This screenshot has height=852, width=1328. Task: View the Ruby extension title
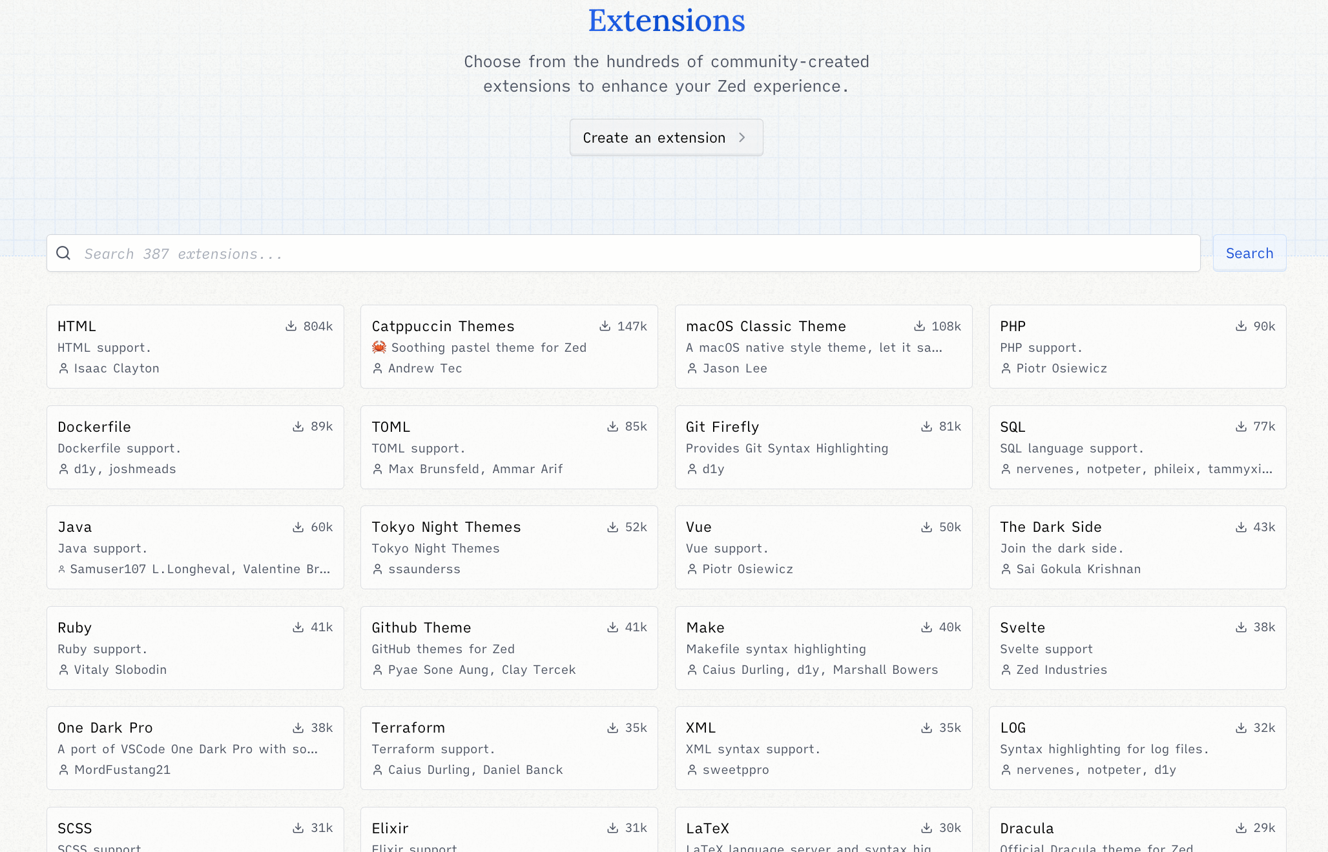[x=75, y=628]
